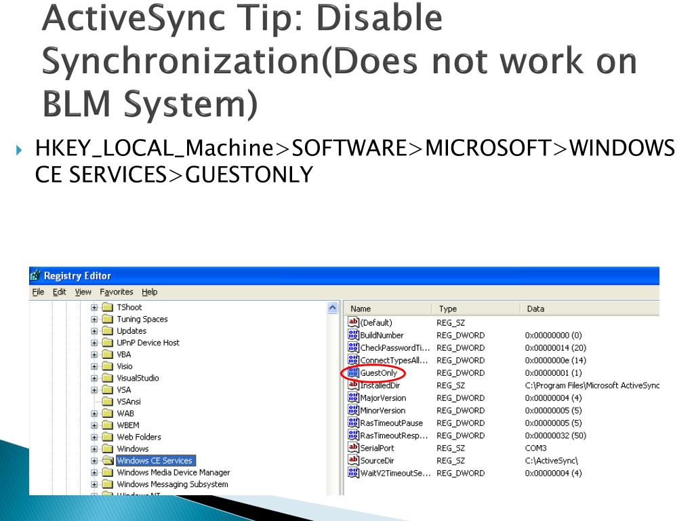Expand the WBEM tree node
The height and width of the screenshot is (521, 694).
(94, 425)
